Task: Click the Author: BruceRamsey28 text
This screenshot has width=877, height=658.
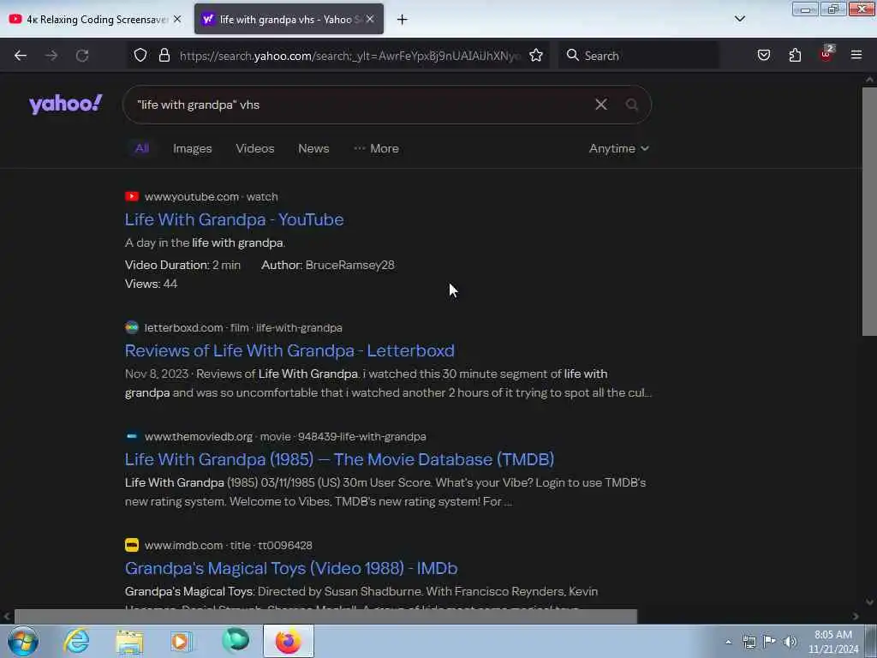Action: click(328, 266)
